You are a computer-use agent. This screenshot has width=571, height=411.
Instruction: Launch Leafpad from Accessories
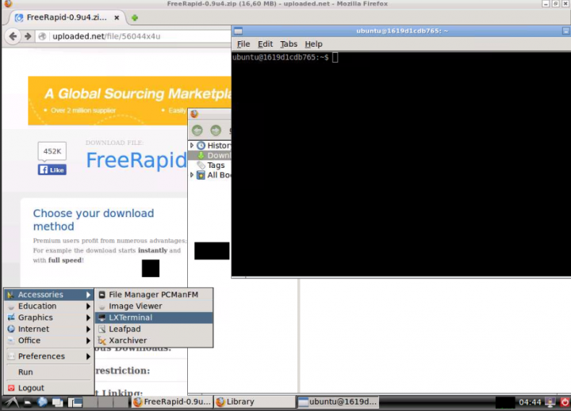pos(154,329)
